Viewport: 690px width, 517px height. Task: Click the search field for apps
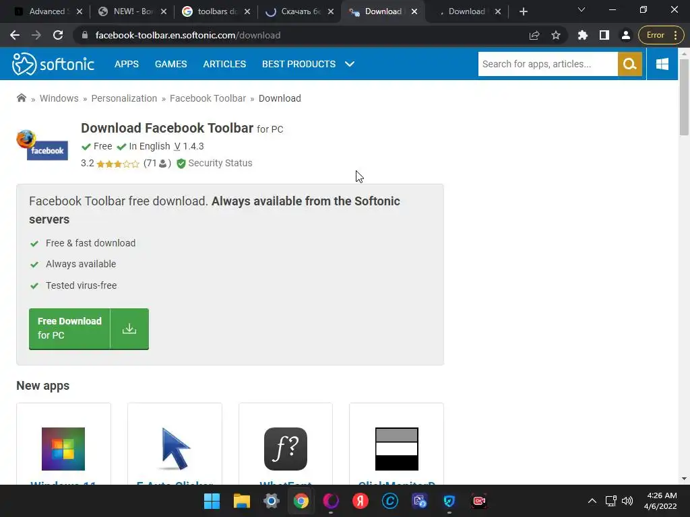tap(548, 64)
